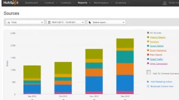Open the Contacts menu
Image resolution: width=179 pixels, height=100 pixels.
pos(66,3)
